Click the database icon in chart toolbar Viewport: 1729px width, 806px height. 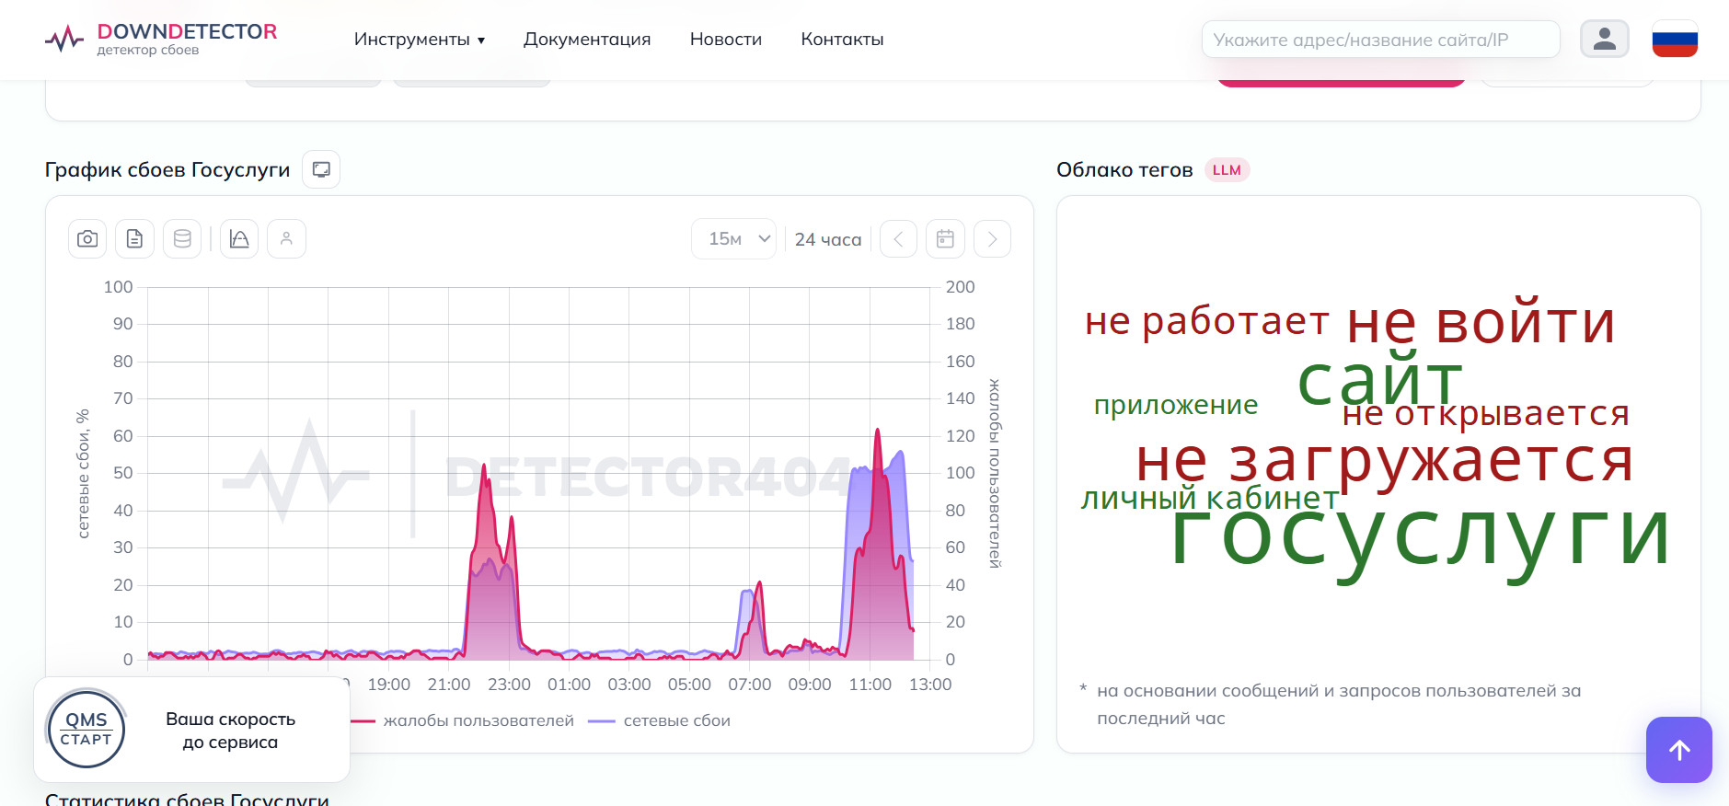click(x=182, y=239)
